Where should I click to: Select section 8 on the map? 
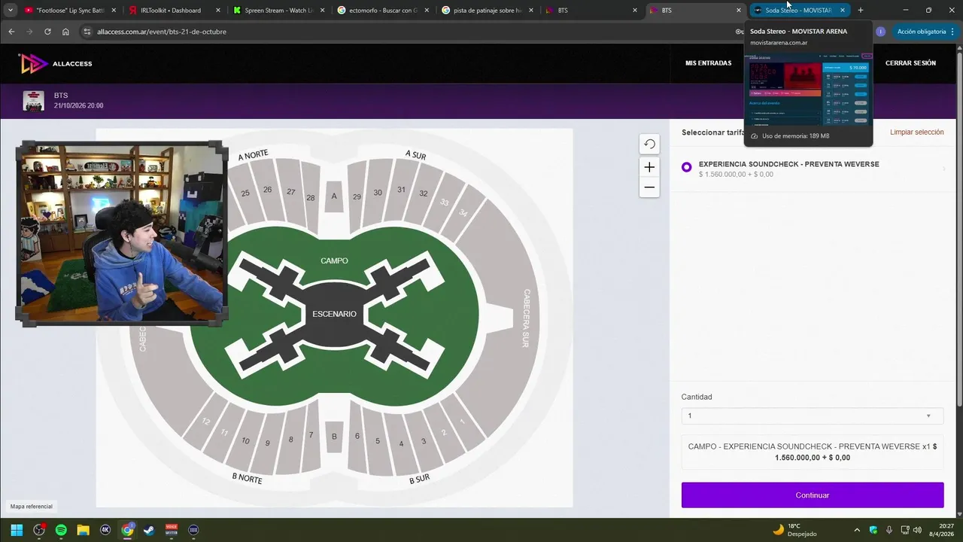pos(290,440)
